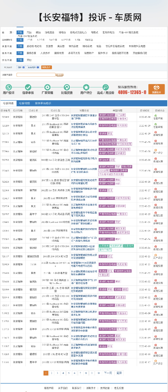Image resolution: width=168 pixels, height=392 pixels.
Task: Click the 搜索 button beside keyword field
Action: 60,75
